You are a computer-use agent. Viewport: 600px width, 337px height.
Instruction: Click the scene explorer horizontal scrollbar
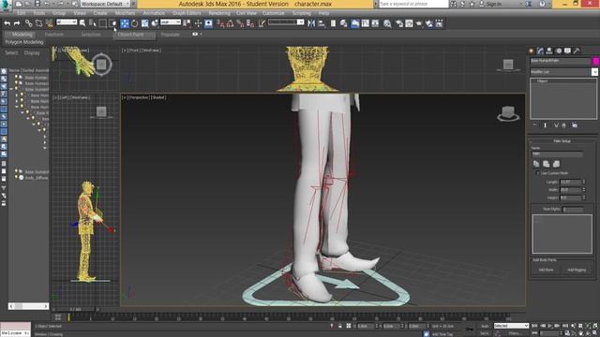click(28, 306)
